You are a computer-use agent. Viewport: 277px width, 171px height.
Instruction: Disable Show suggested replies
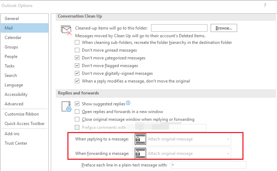(x=77, y=104)
